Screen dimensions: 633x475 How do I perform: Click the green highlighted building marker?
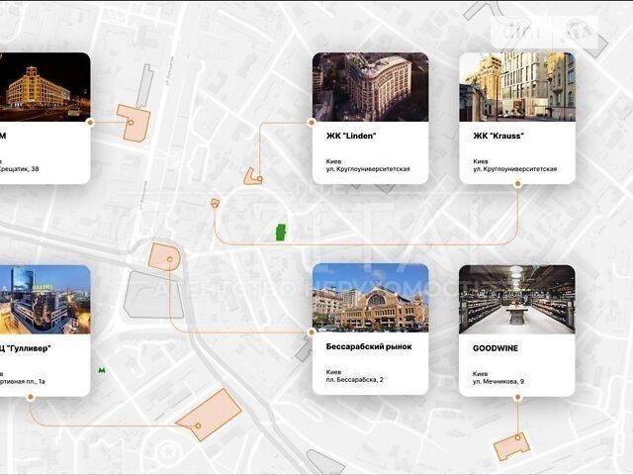(x=281, y=233)
